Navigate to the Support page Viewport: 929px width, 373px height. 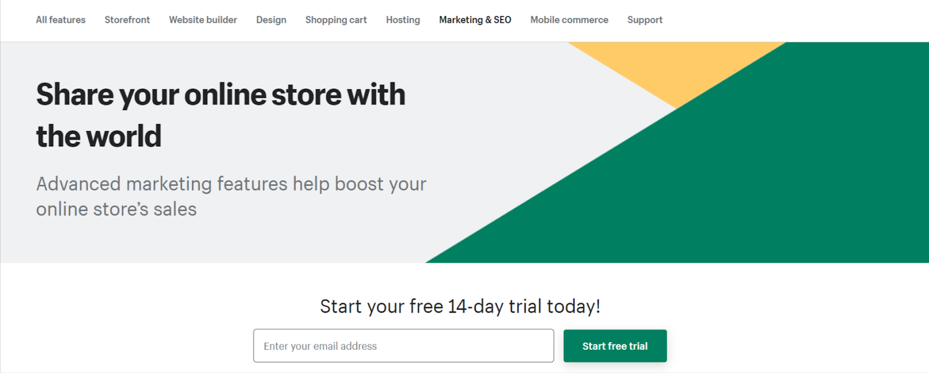644,20
